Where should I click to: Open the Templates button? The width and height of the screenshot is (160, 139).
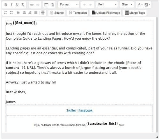pos(78,13)
